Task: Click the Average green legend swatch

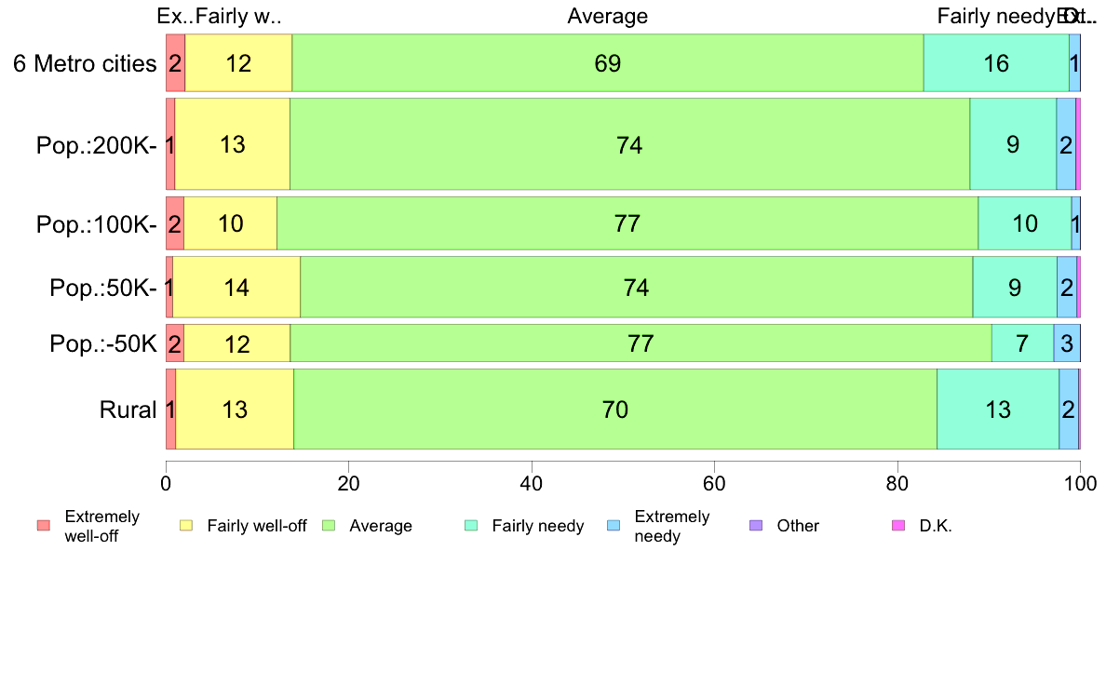Action: coord(329,526)
